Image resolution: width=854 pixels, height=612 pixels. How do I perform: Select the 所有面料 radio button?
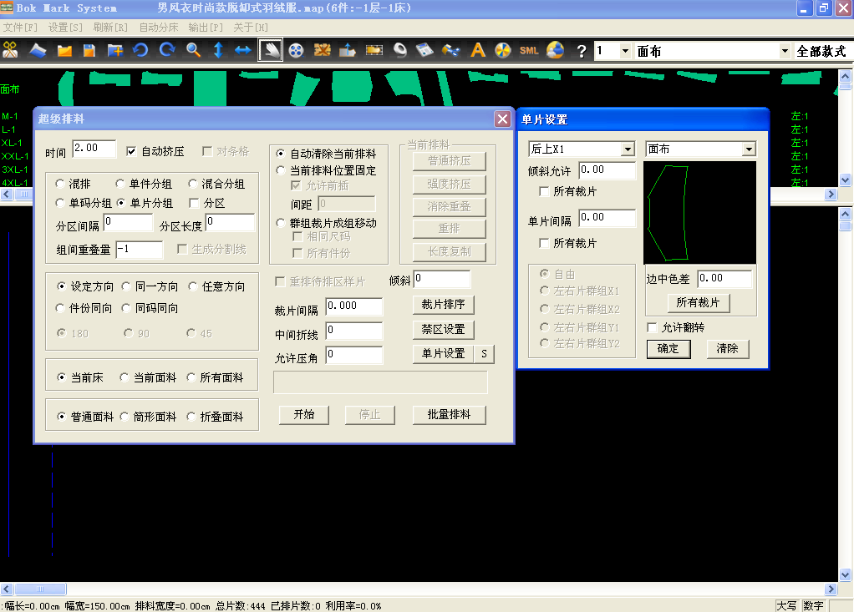pos(191,377)
